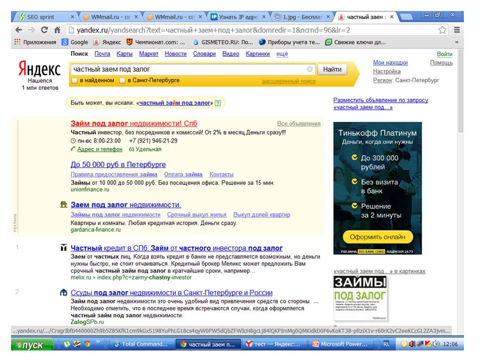
Task: Go back with the browser back arrow
Action: 19,30
